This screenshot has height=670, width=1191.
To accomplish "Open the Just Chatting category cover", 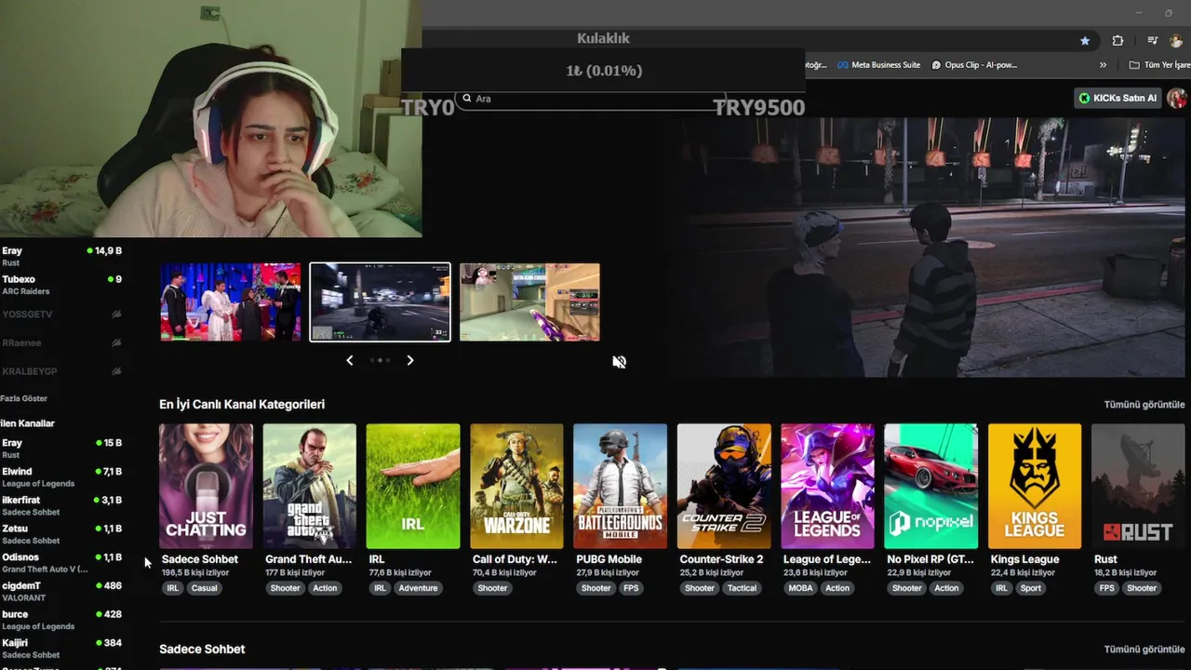I will pos(206,486).
